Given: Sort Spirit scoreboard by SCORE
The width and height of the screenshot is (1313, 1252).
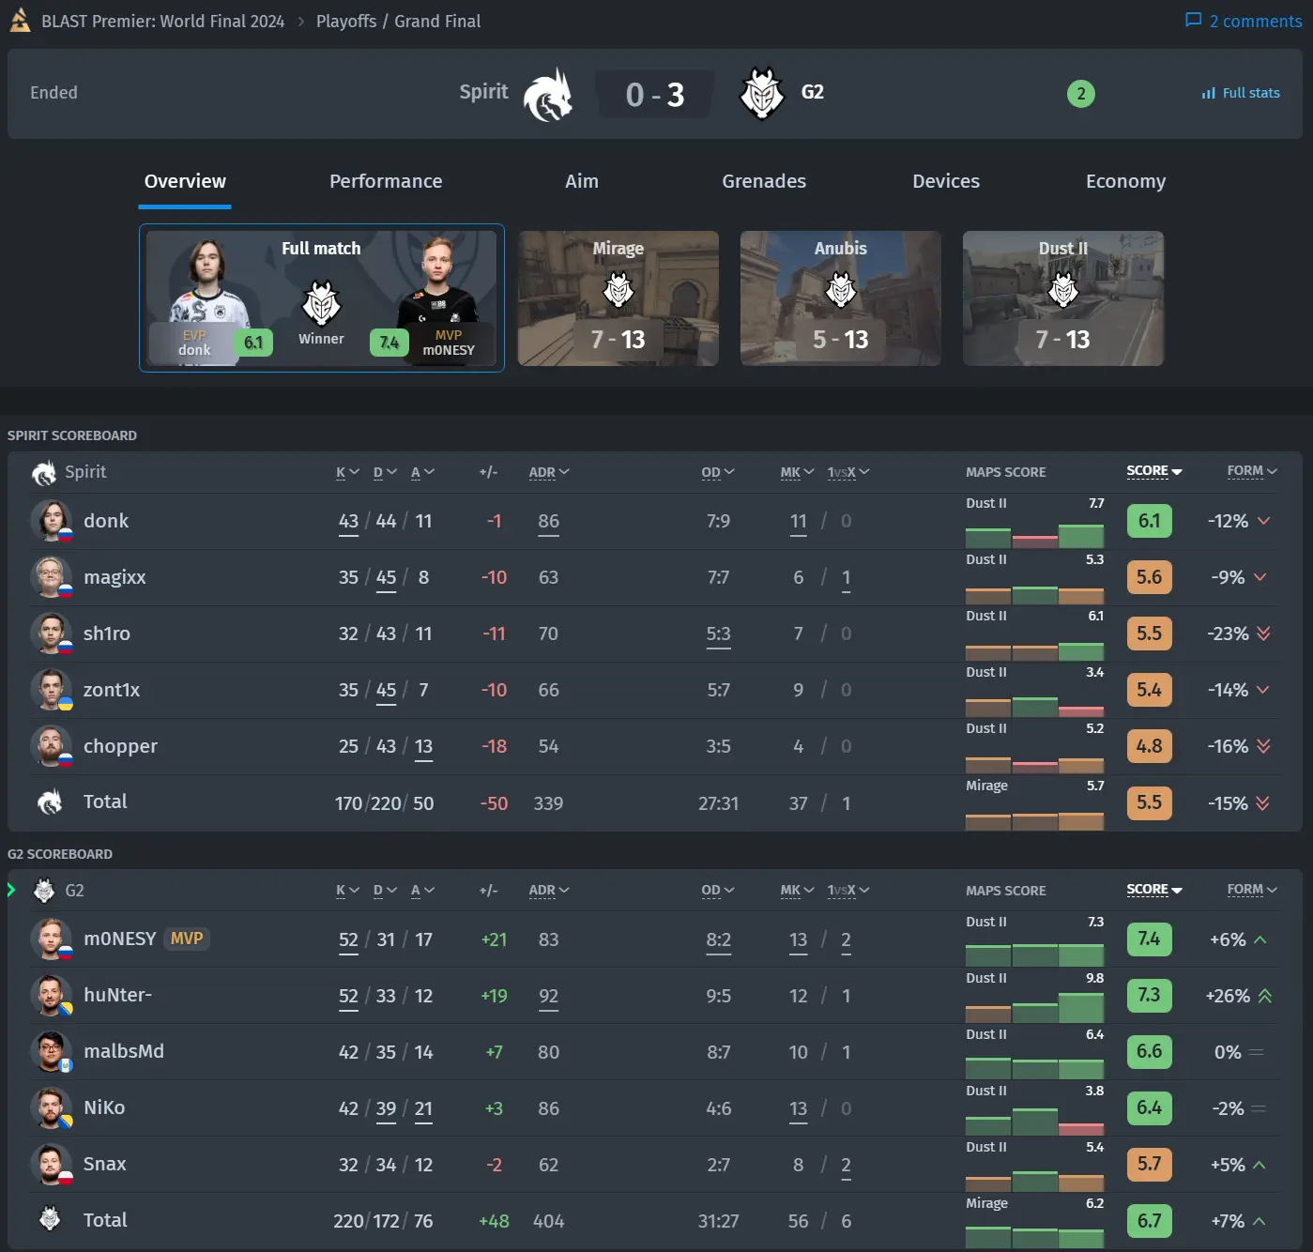Looking at the screenshot, I should (x=1154, y=471).
